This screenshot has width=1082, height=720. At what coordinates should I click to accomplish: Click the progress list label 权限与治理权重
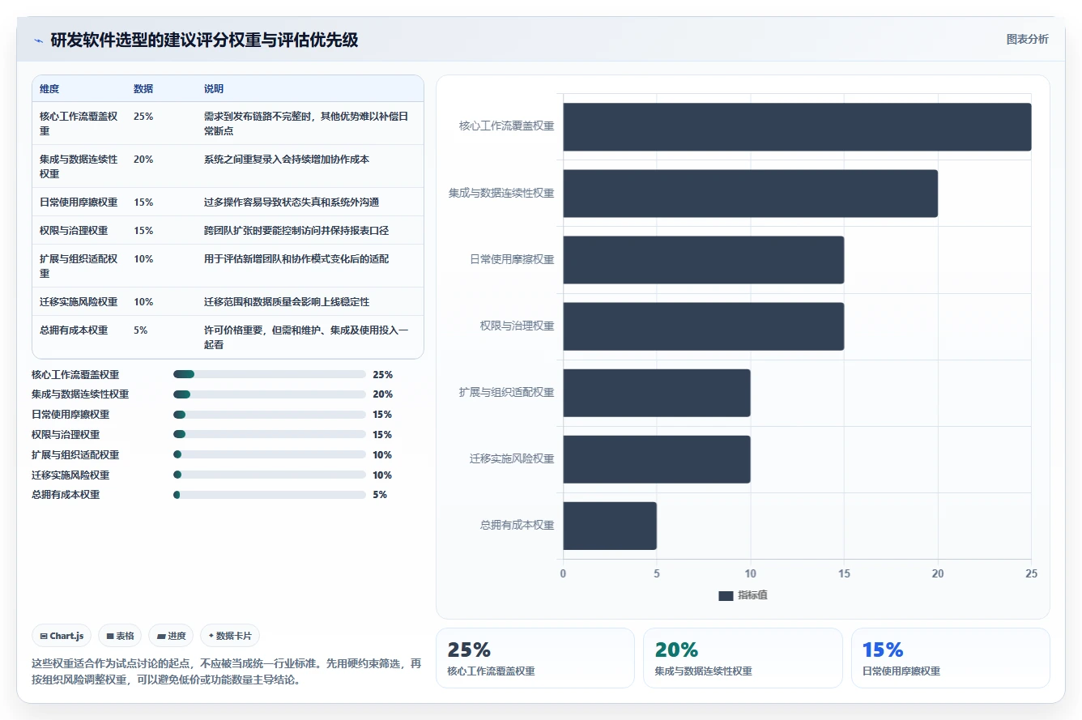66,435
